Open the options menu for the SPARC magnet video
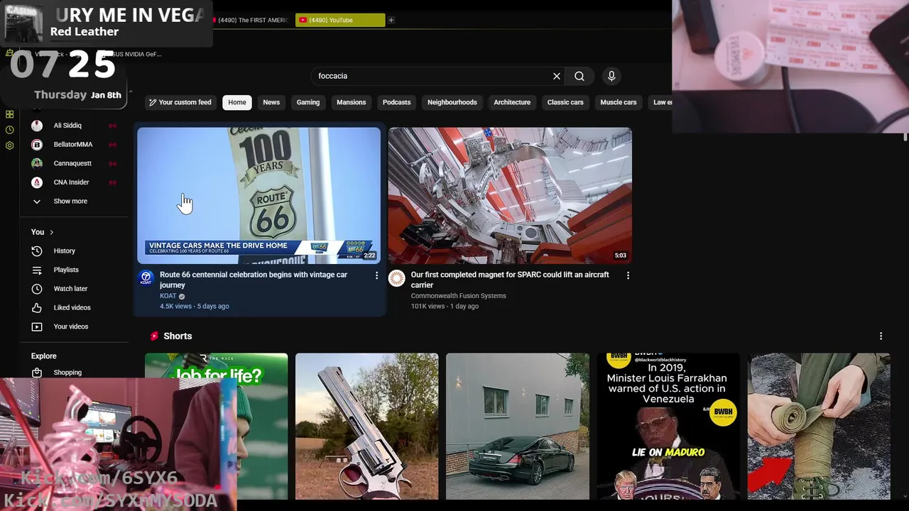Image resolution: width=909 pixels, height=511 pixels. (628, 275)
